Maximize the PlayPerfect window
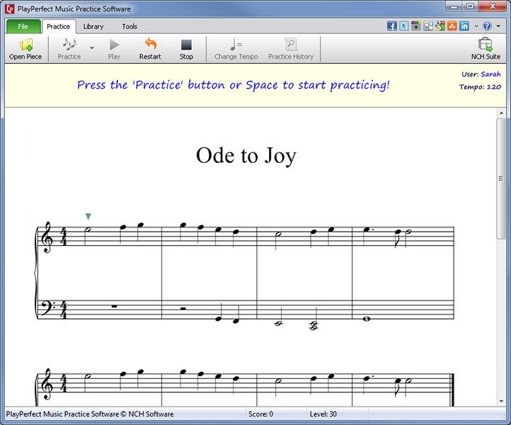 pyautogui.click(x=470, y=6)
